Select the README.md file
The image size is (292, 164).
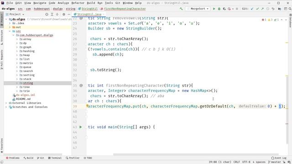23,99
